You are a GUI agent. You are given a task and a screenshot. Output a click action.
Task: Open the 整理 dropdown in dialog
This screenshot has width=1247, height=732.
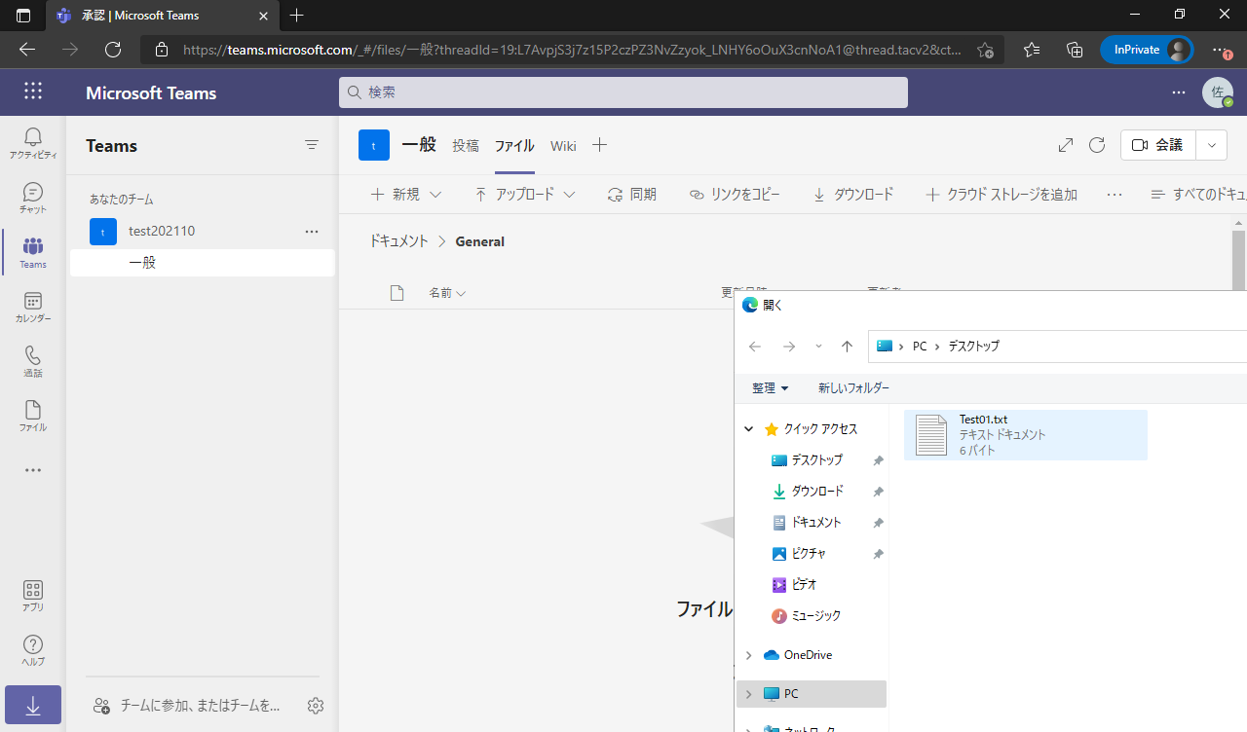click(x=770, y=387)
